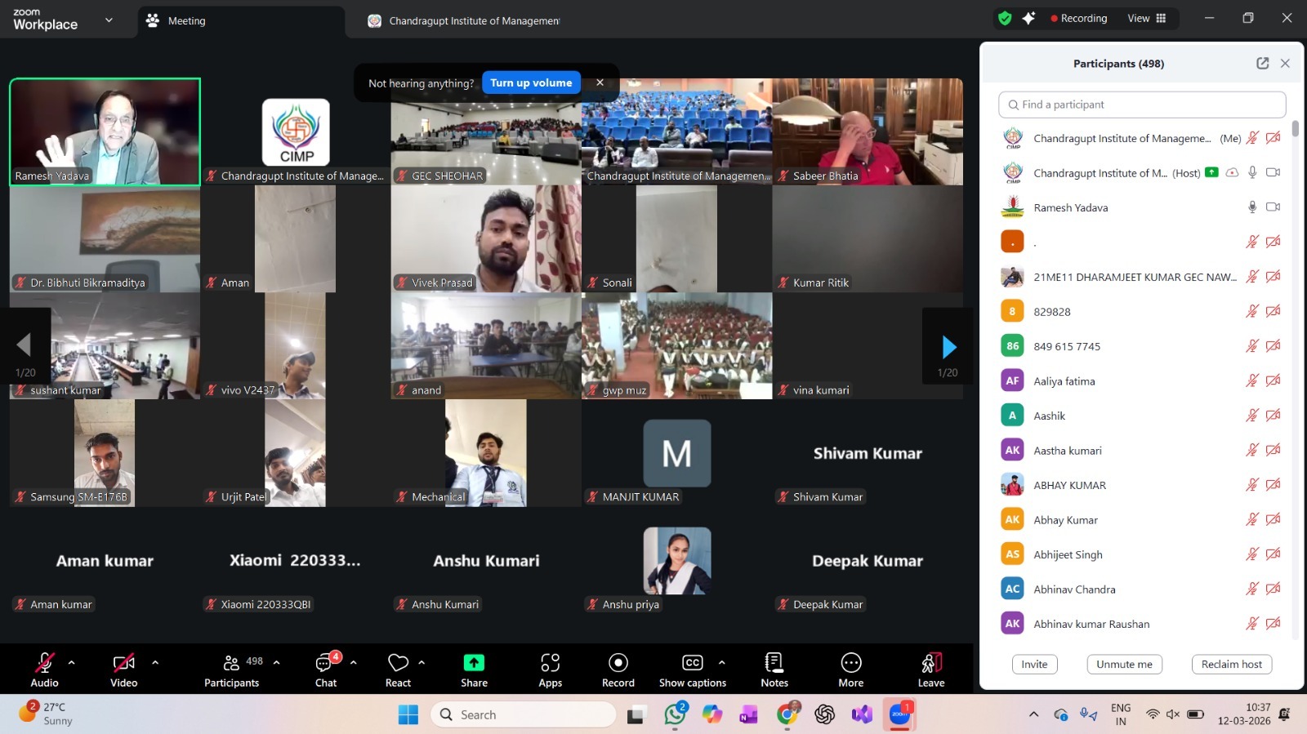Open the Notes icon
The width and height of the screenshot is (1307, 734).
point(774,663)
